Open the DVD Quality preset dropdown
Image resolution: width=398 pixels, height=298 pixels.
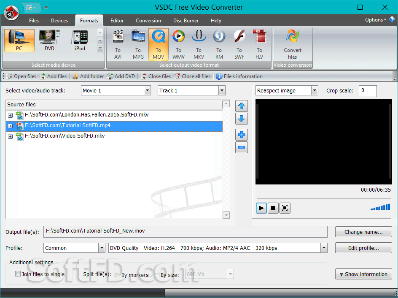324,248
